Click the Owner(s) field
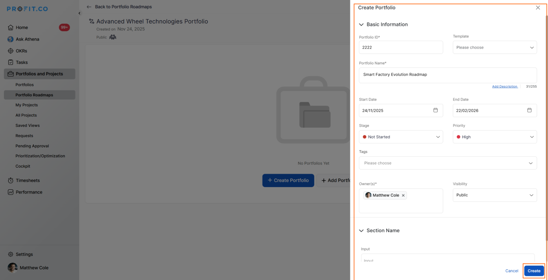This screenshot has width=548, height=280. (x=401, y=201)
